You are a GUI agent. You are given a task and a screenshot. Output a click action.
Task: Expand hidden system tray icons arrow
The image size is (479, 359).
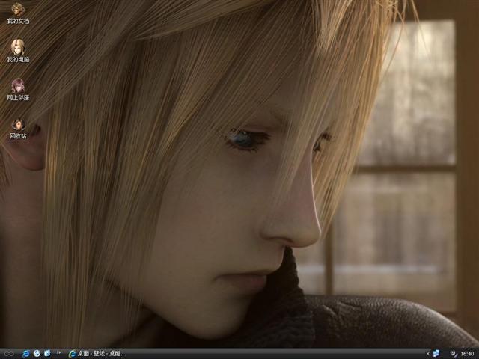427,354
